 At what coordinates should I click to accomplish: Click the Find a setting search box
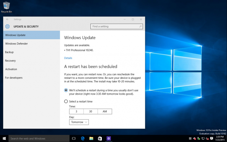coord(117,27)
